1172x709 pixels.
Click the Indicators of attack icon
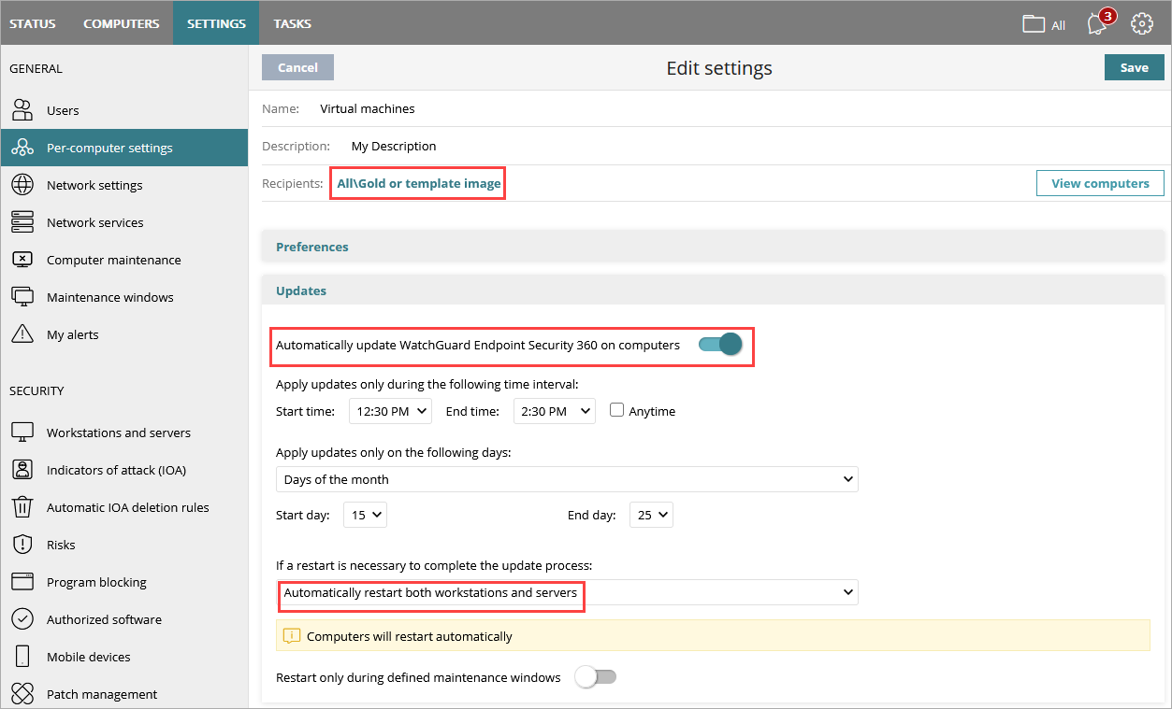(x=22, y=470)
